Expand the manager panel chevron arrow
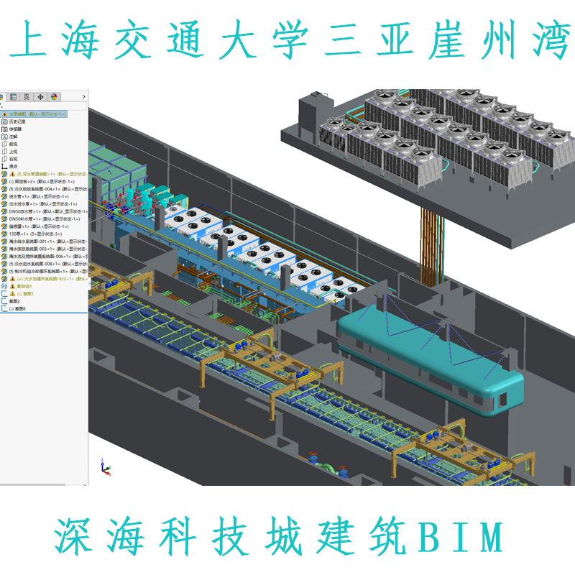 pos(83,97)
